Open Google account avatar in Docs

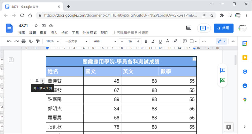[242, 28]
